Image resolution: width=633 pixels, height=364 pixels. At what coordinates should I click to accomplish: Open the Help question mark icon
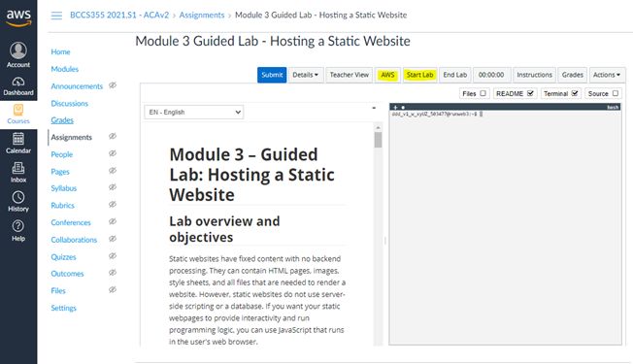click(x=18, y=226)
